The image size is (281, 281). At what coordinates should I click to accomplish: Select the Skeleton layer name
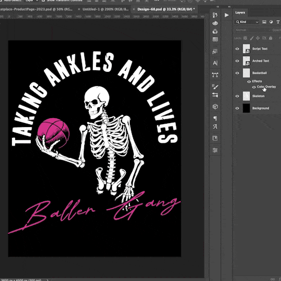pos(259,96)
